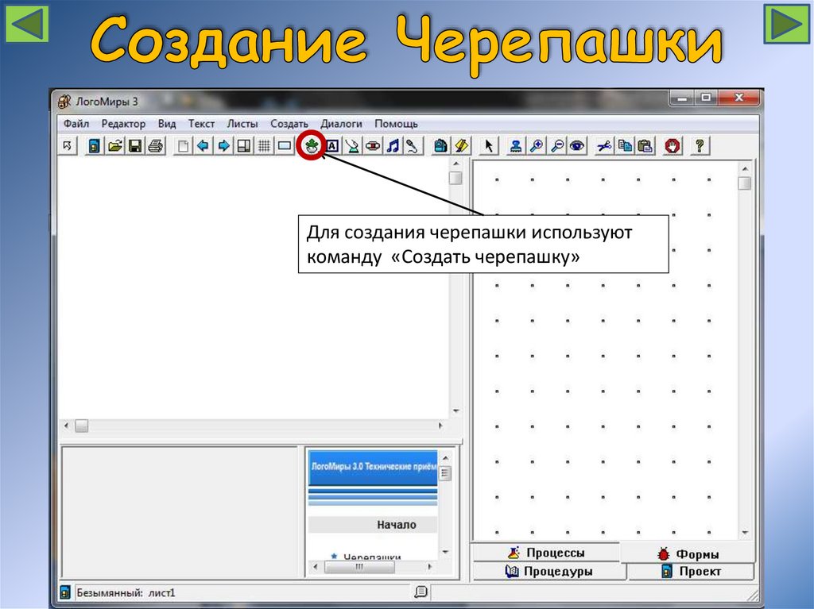Viewport: 814px width, 609px height.
Task: Click the blue backpack icon
Action: click(x=440, y=146)
